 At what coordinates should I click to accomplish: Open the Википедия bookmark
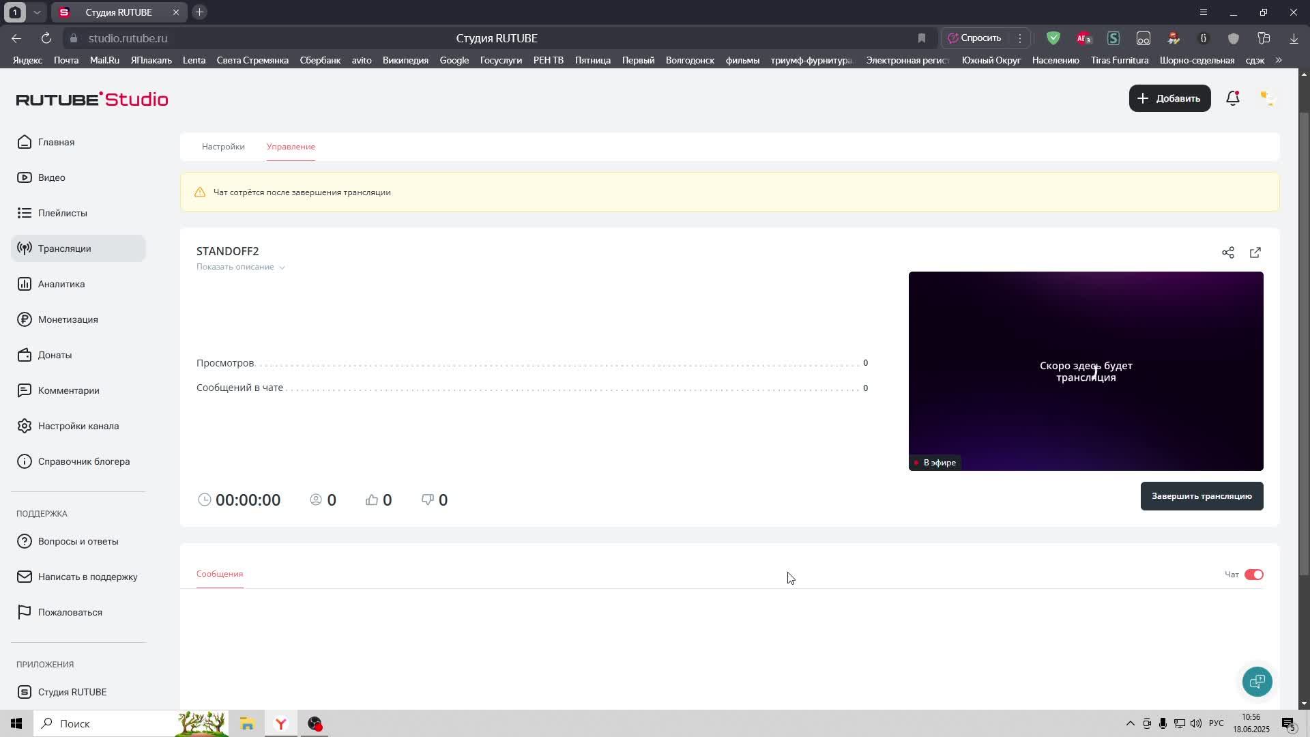[x=405, y=60]
